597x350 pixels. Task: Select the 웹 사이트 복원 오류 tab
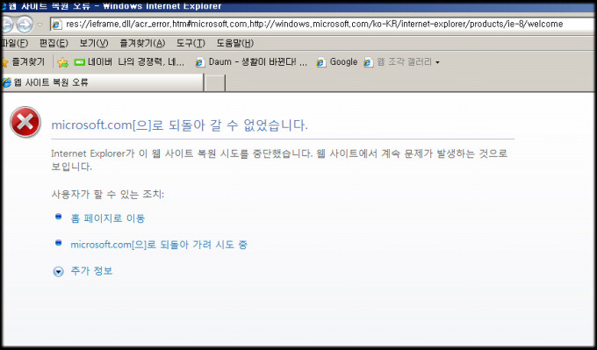tap(102, 82)
